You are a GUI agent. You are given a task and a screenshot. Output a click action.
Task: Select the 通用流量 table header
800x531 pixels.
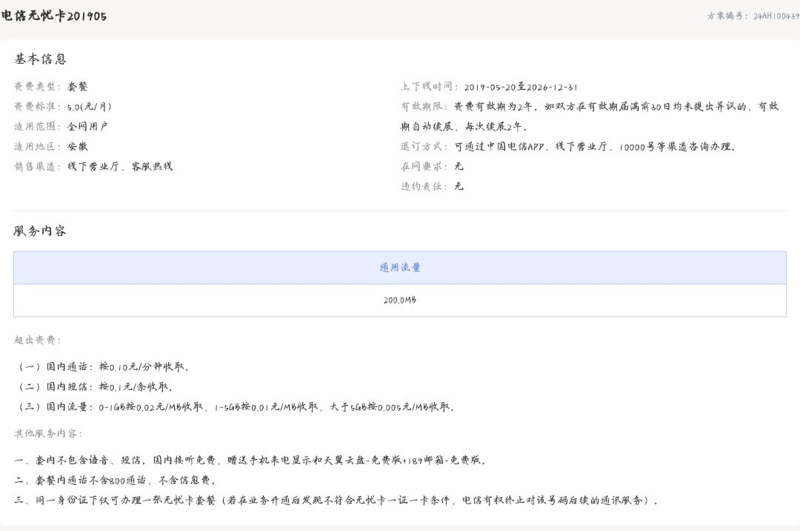tap(400, 268)
